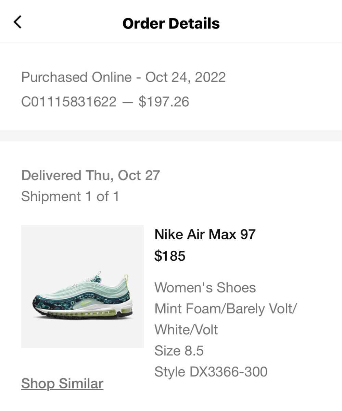This screenshot has height=411, width=342.
Task: Tap the item price $185
Action: point(170,256)
